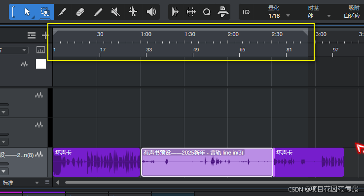Click the 2:00 ruler mark
The height and width of the screenshot is (196, 364).
click(x=233, y=34)
